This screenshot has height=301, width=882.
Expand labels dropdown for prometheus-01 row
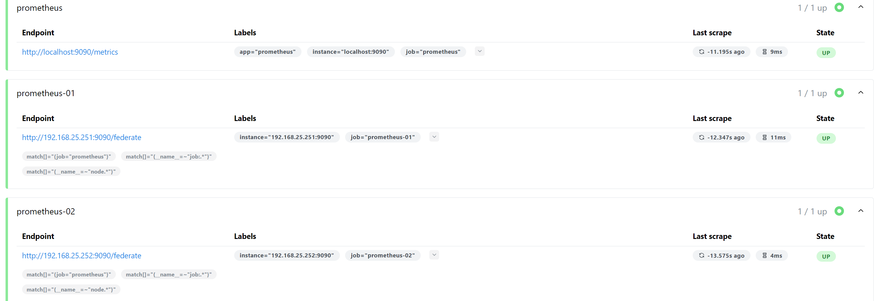pos(434,137)
